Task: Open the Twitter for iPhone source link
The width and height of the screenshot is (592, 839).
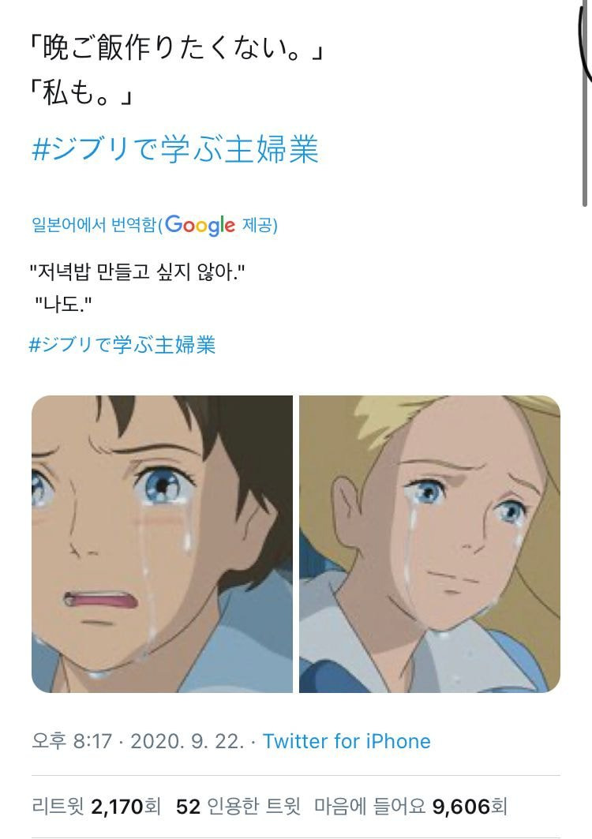Action: click(347, 741)
